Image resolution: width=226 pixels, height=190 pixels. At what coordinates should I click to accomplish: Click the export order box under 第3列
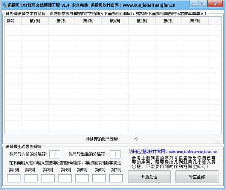point(48,178)
